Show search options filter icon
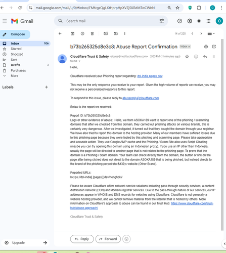Image resolution: width=226 pixels, height=253 pixels. [162, 21]
